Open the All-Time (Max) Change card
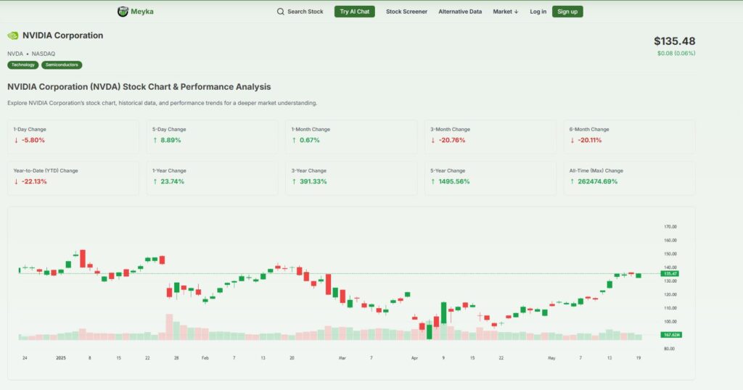This screenshot has width=743, height=390. click(x=629, y=178)
